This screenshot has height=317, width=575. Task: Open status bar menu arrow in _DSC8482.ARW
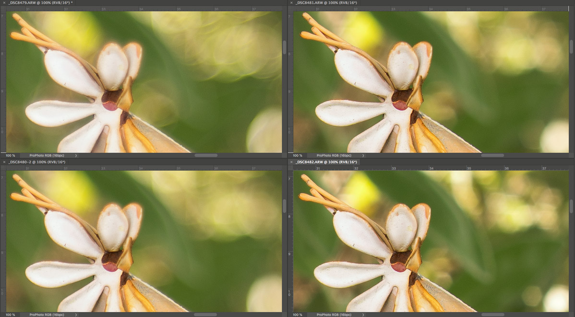363,315
